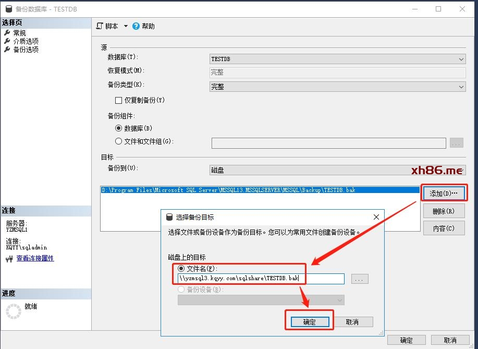478x349 pixels.
Task: Select the 介质选项 page wrench icon
Action: click(7, 41)
